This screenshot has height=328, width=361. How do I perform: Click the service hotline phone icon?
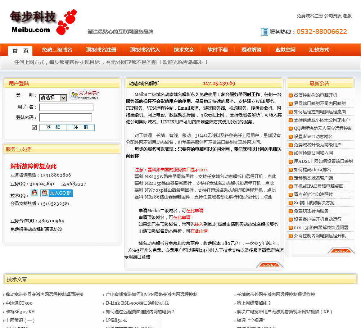(x=264, y=32)
